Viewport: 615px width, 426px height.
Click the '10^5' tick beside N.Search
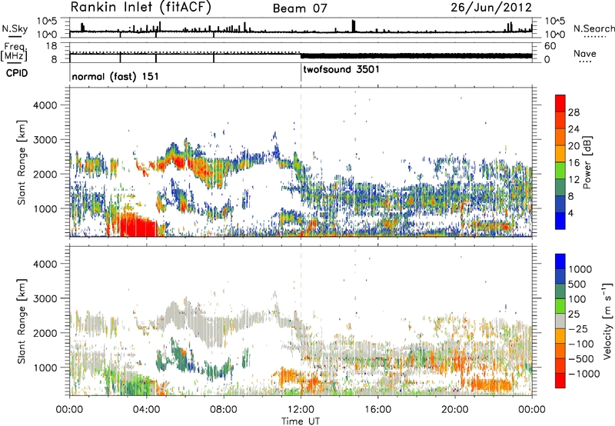(x=555, y=21)
